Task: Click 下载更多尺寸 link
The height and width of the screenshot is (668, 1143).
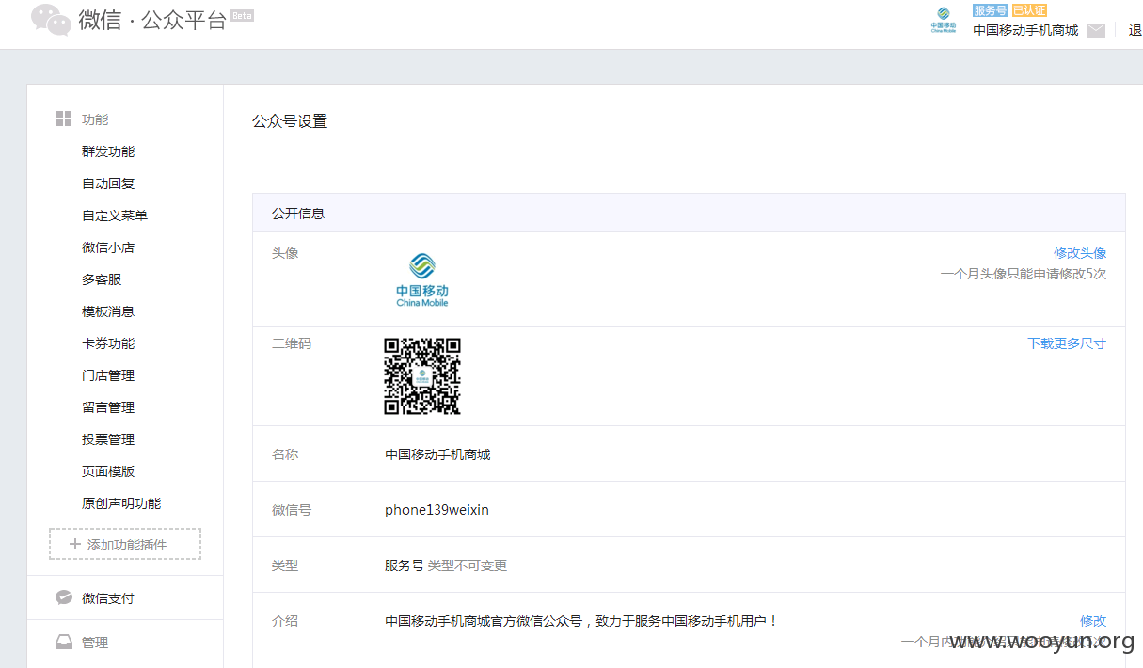Action: 1067,343
